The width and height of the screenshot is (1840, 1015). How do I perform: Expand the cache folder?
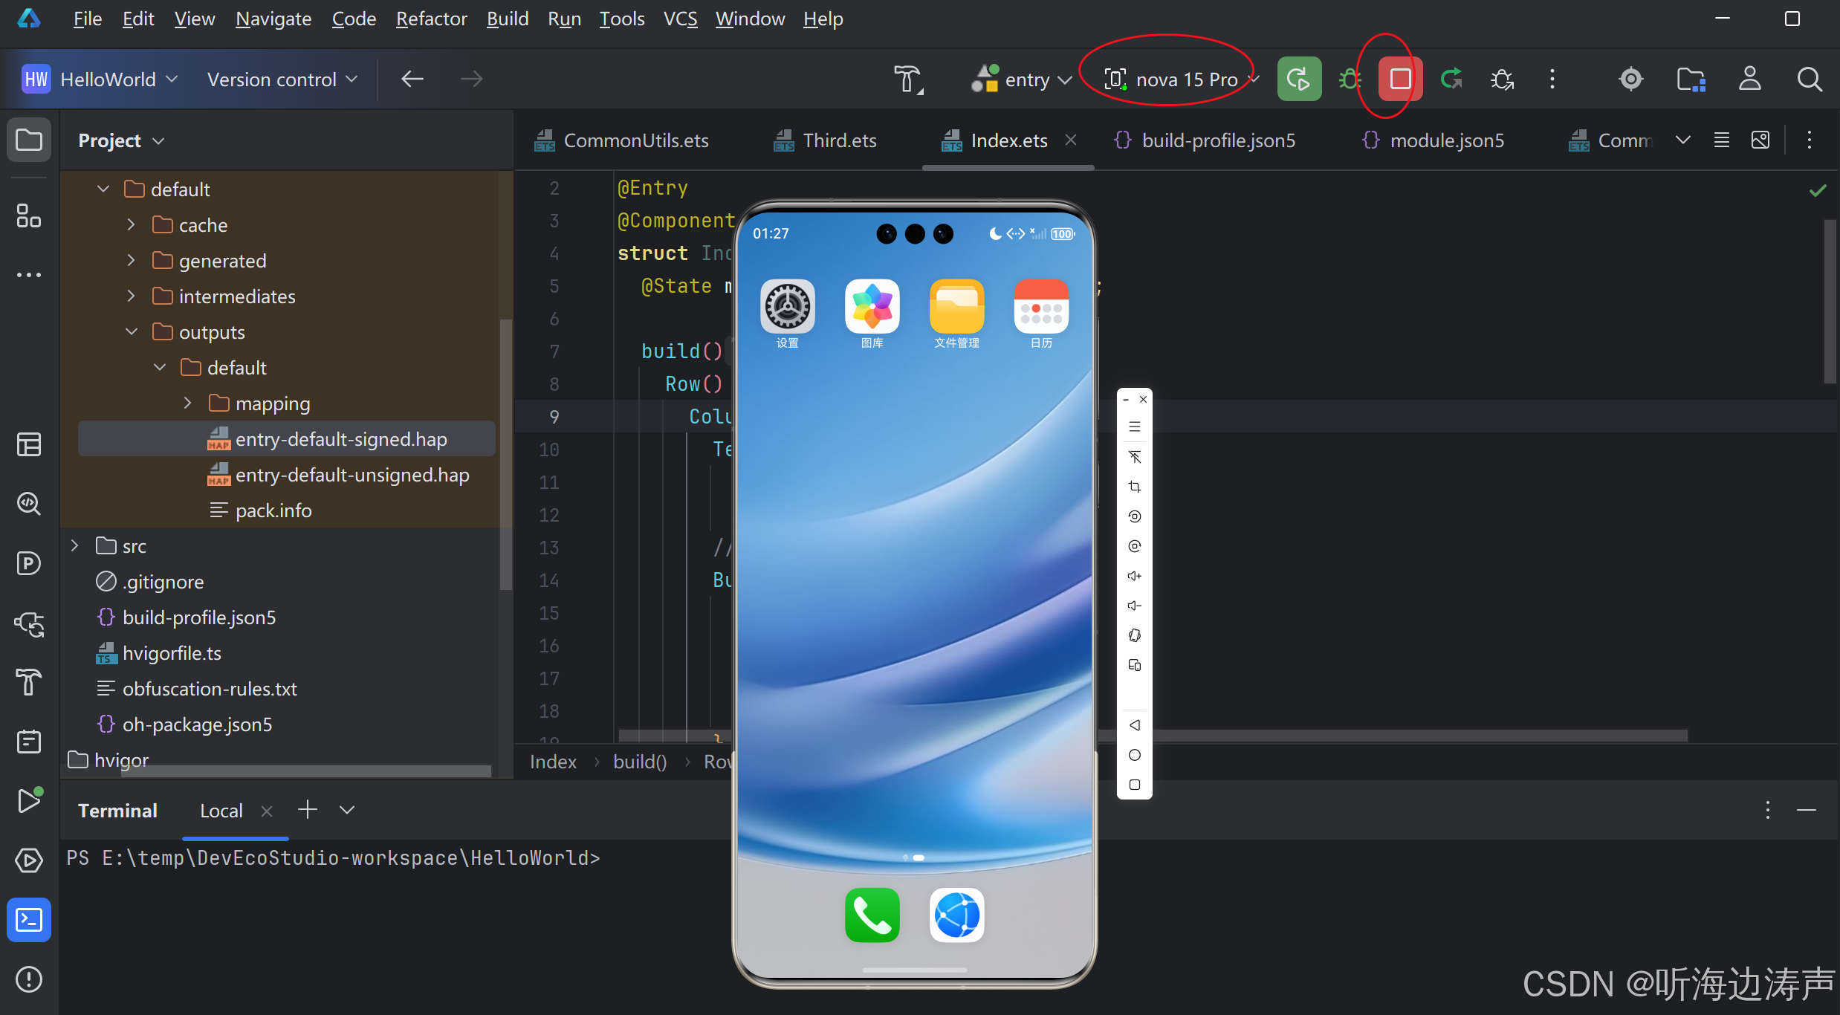[131, 224]
